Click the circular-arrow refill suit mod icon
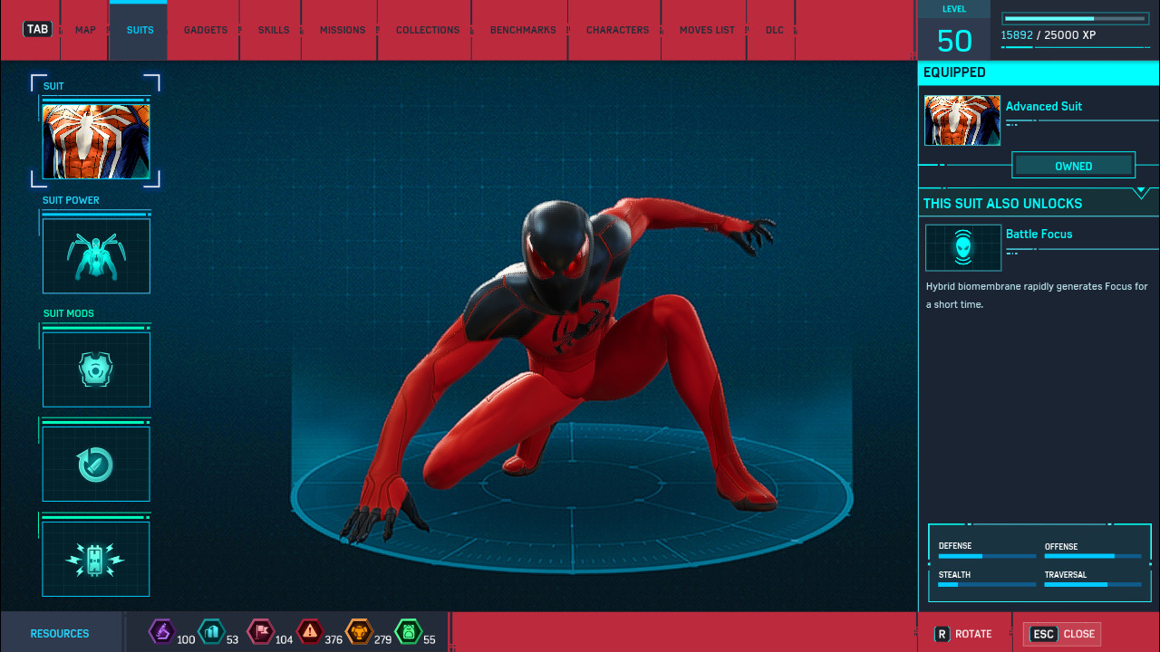 click(x=95, y=463)
